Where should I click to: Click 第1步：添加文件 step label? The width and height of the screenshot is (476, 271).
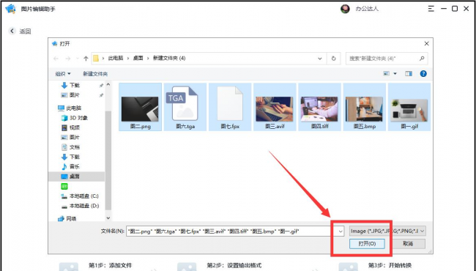tap(110, 266)
